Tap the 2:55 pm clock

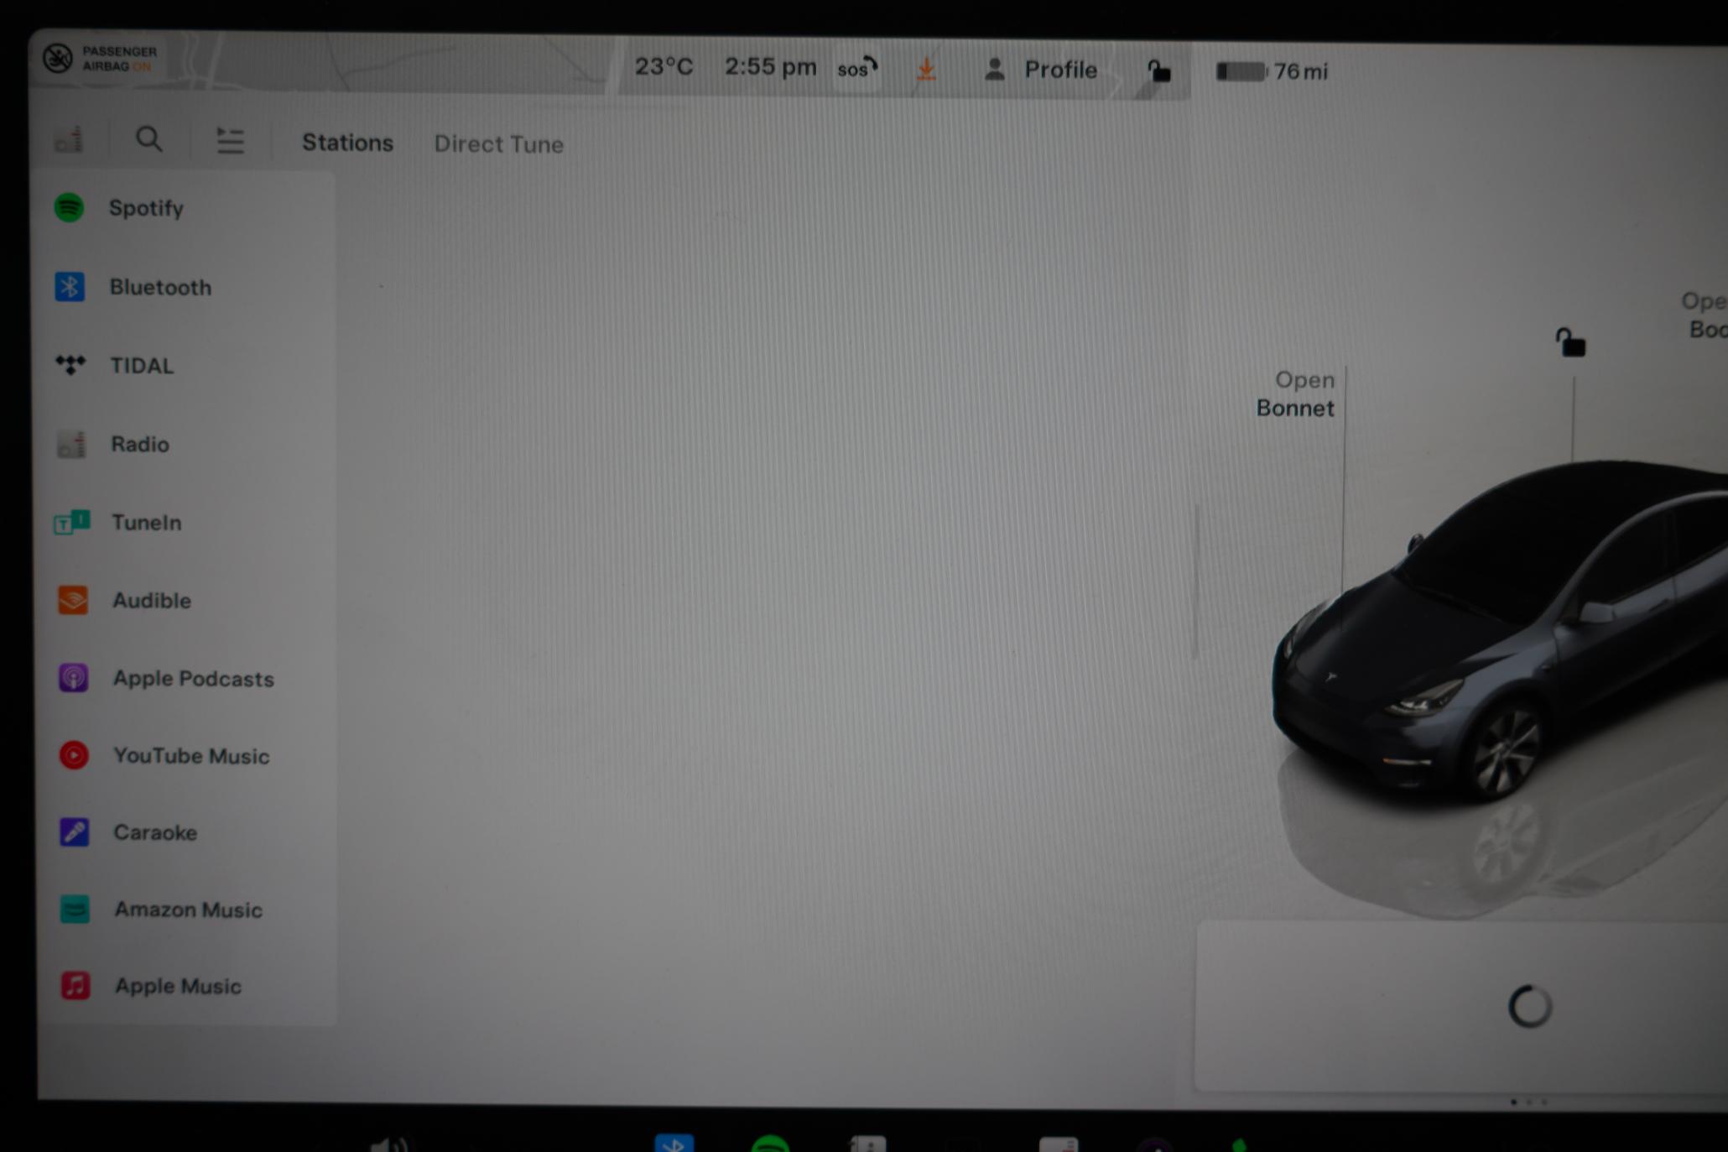770,66
